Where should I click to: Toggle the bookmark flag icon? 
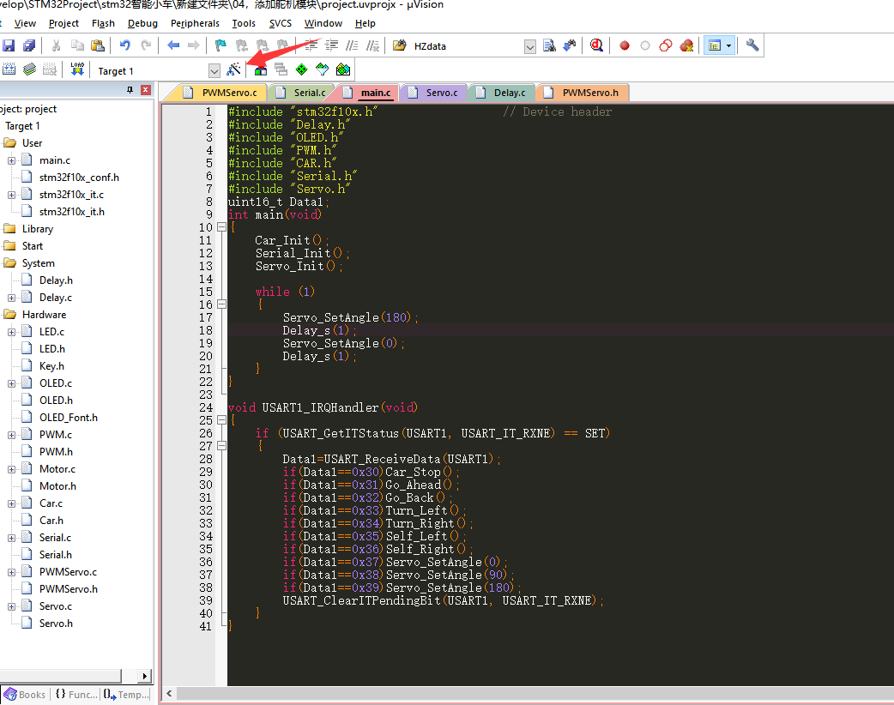[x=220, y=45]
